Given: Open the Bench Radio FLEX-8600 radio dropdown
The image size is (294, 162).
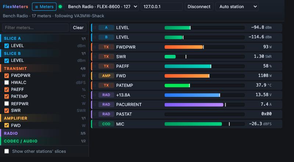Looking at the screenshot, I should [x=101, y=7].
